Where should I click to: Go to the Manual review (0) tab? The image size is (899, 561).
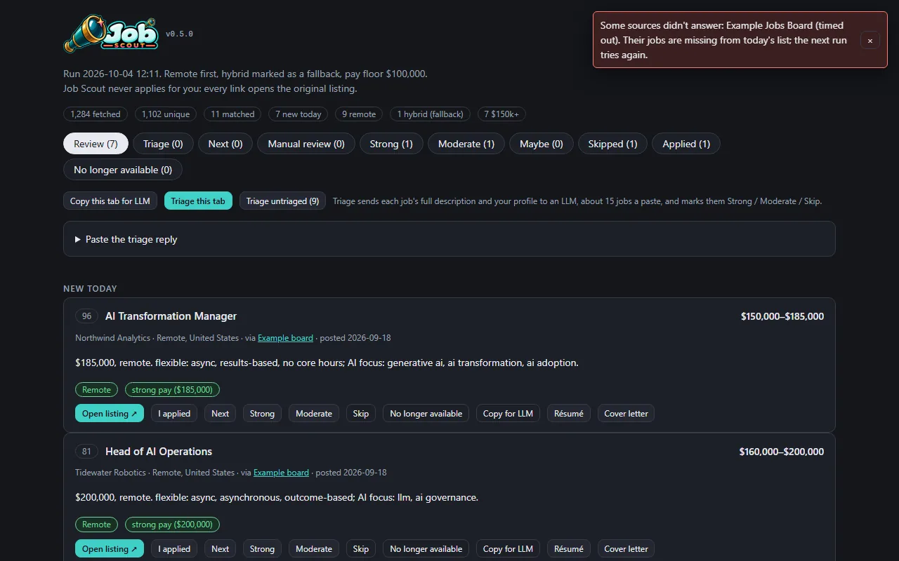(x=306, y=144)
